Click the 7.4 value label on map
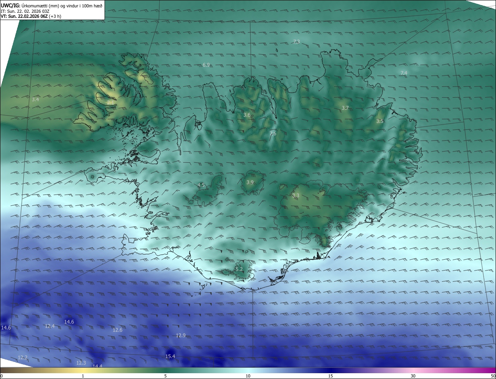This screenshot has width=496, height=379. click(404, 73)
